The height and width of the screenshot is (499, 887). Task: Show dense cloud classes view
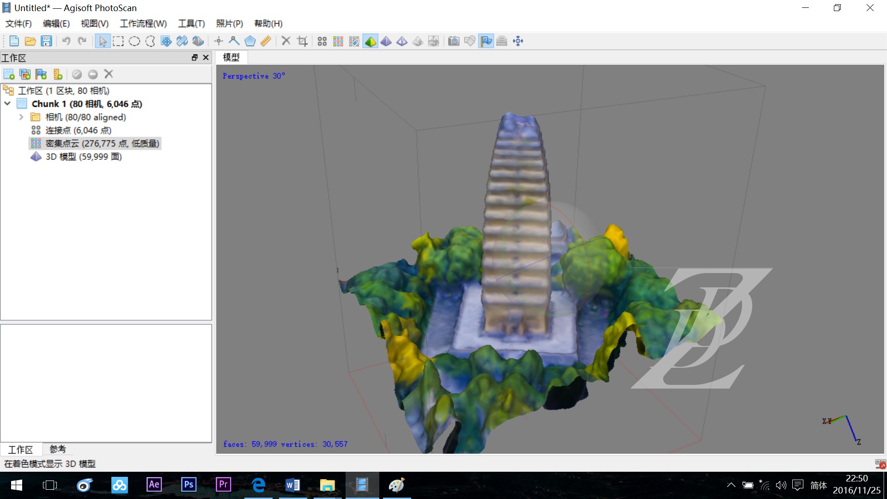[354, 41]
